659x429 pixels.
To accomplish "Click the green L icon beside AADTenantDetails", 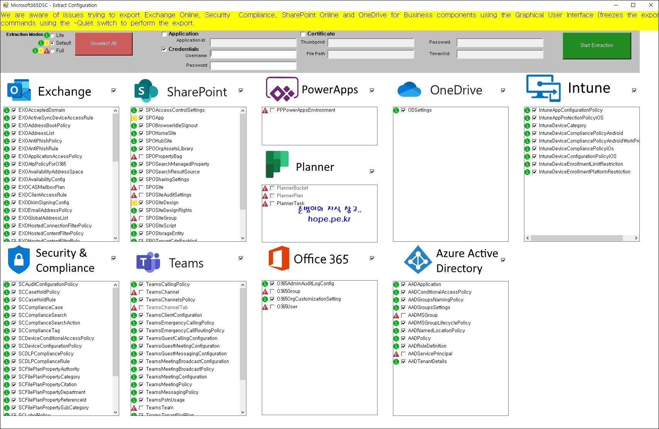I will coord(396,362).
